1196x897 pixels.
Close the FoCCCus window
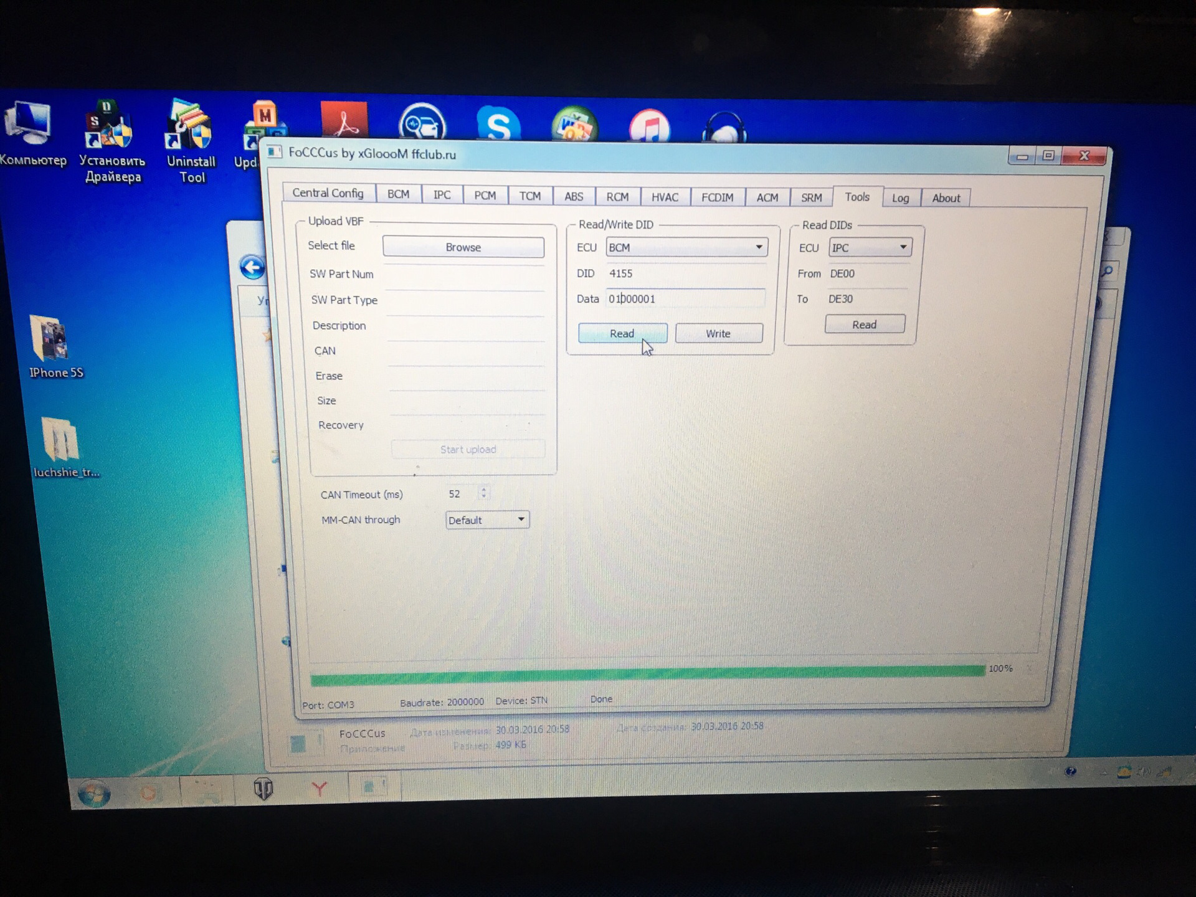tap(1084, 156)
